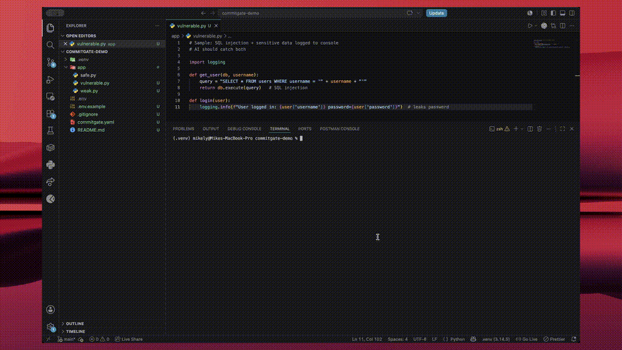Collapse the app folder in explorer

point(67,67)
